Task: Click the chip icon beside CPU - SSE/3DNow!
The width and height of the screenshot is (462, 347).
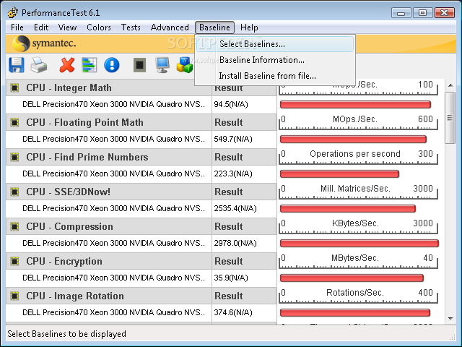Action: [x=14, y=192]
